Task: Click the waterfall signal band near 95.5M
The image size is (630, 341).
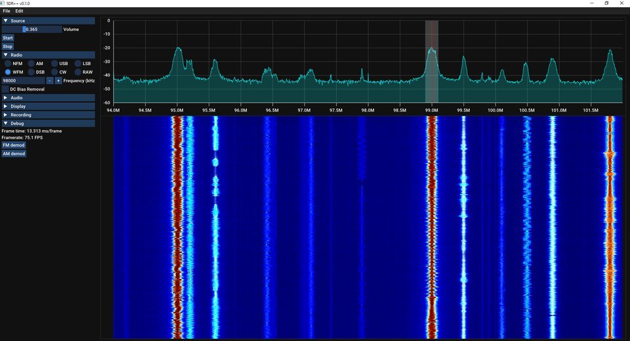Action: [x=215, y=227]
